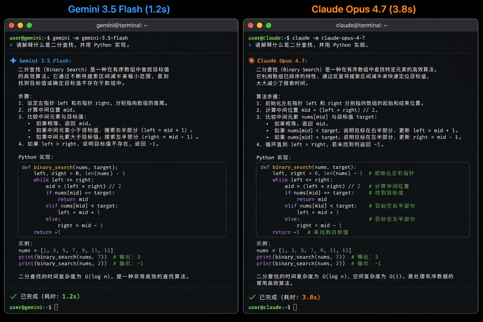The height and width of the screenshot is (322, 483).
Task: Click "Python 实现:" in the claude terminal
Action: click(274, 158)
